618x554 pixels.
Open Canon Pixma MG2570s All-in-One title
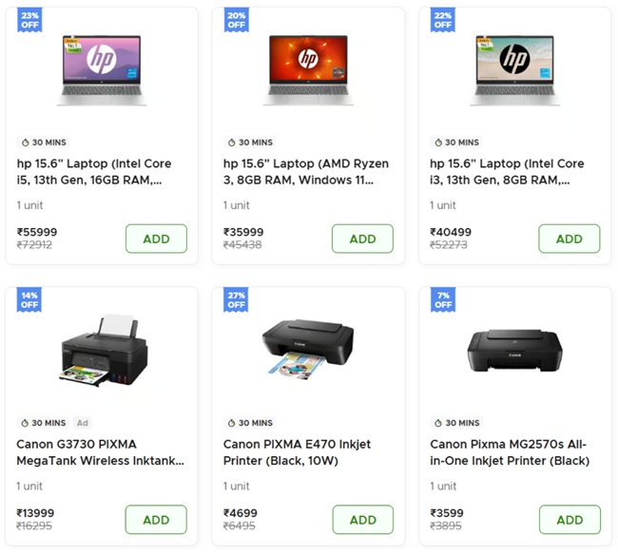tap(509, 452)
